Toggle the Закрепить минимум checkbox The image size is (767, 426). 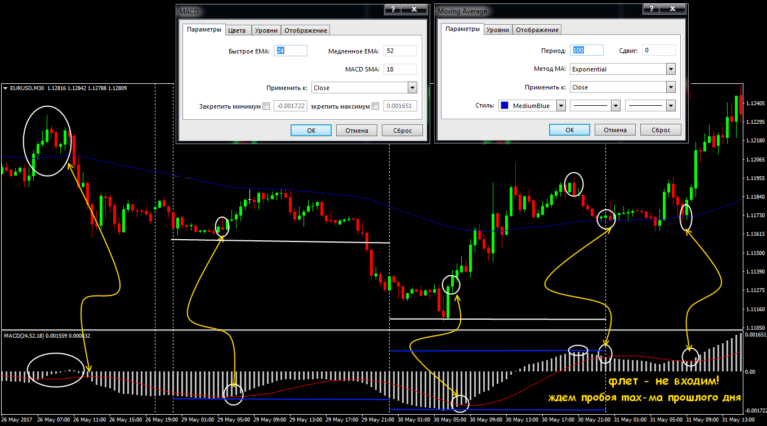(x=266, y=106)
